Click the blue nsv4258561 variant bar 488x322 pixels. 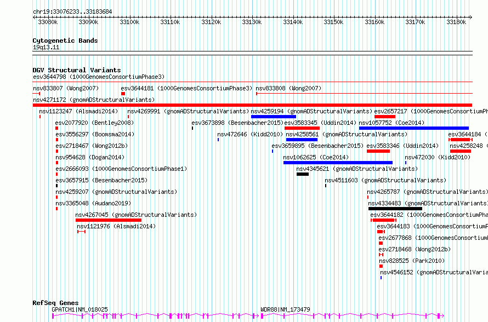[x=302, y=140]
